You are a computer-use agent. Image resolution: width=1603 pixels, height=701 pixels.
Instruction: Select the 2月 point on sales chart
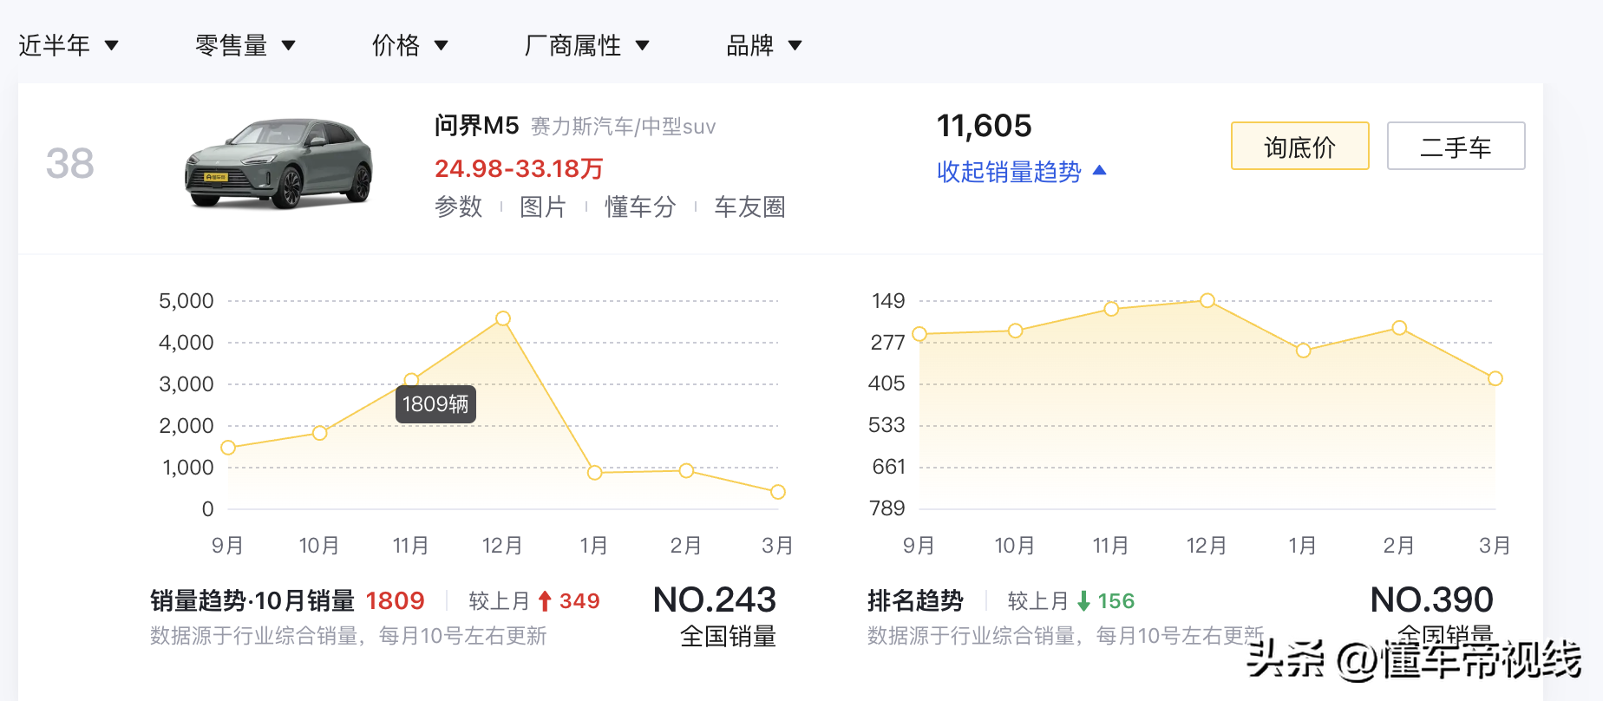(x=686, y=470)
